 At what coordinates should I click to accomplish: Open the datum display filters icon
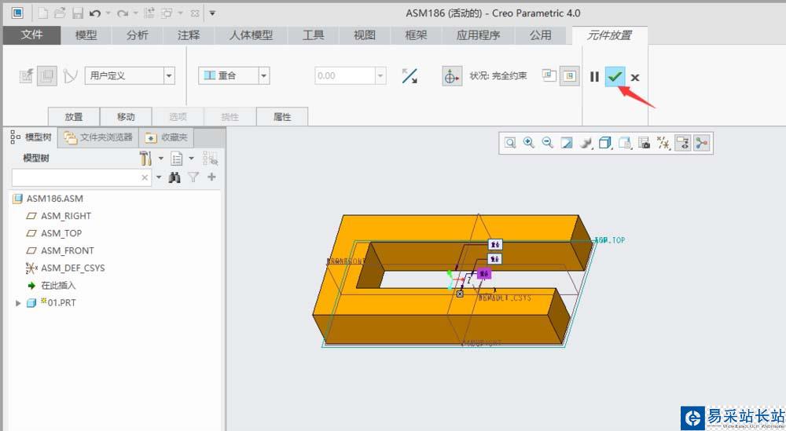(x=663, y=143)
